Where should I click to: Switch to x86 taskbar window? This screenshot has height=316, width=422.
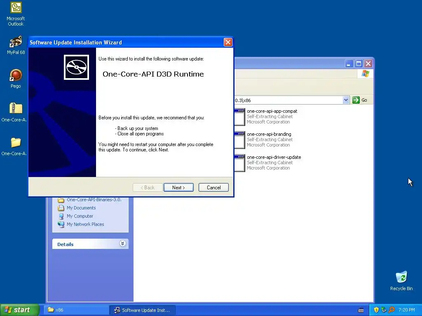click(x=76, y=310)
